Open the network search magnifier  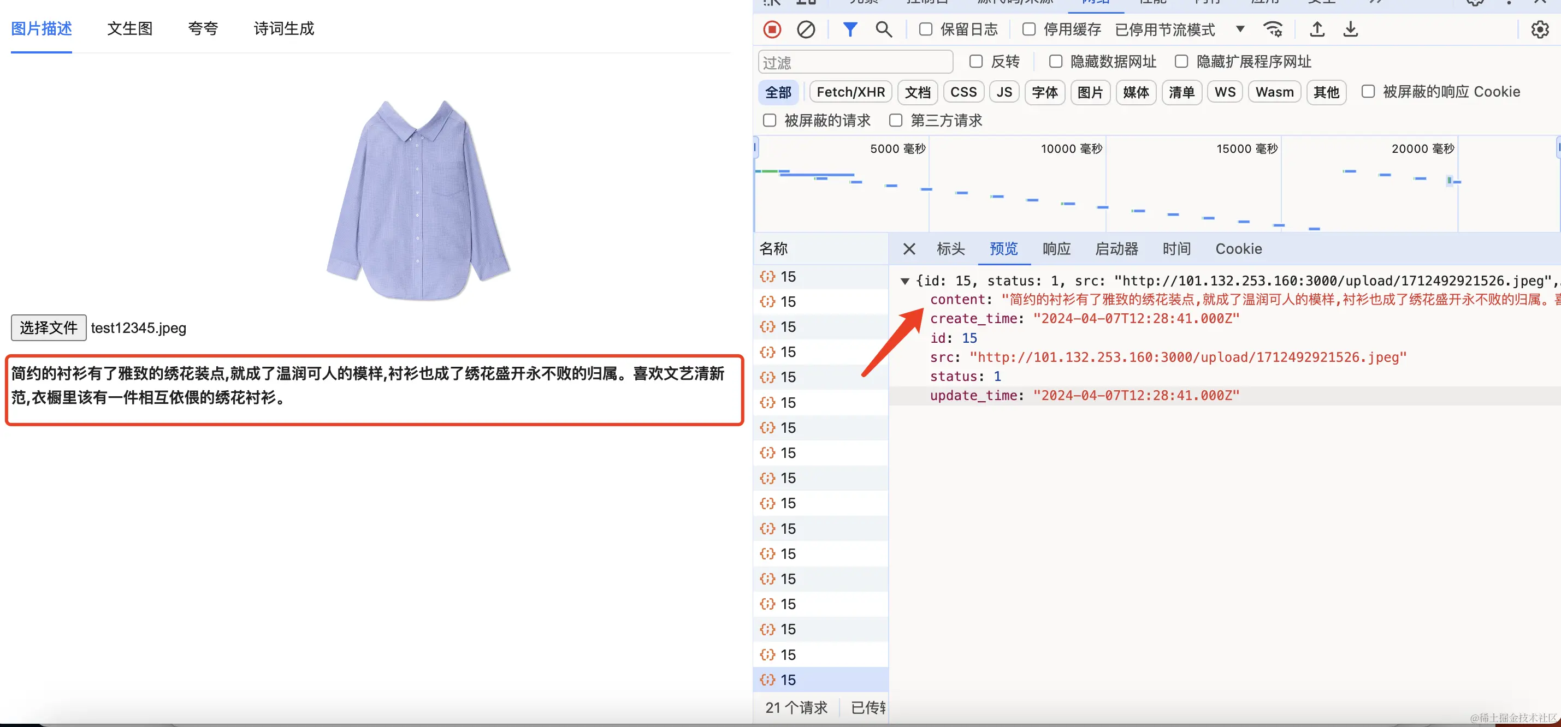tap(883, 29)
